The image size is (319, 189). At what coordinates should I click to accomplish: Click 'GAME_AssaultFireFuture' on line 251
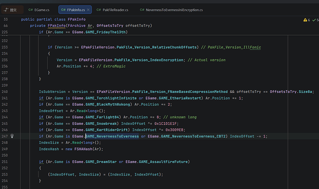(163, 162)
